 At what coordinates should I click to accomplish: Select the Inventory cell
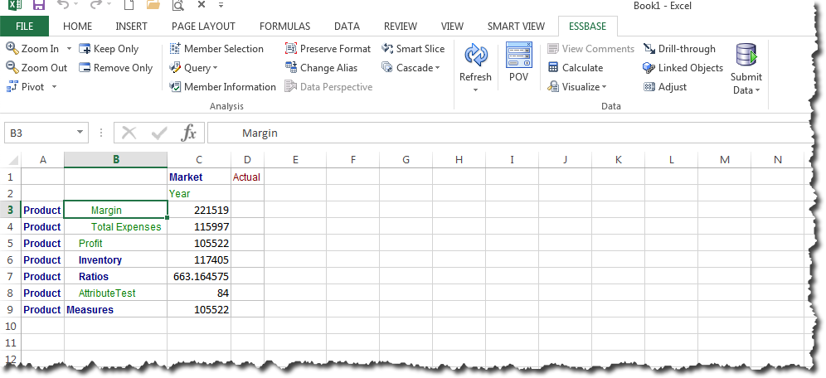[x=116, y=260]
